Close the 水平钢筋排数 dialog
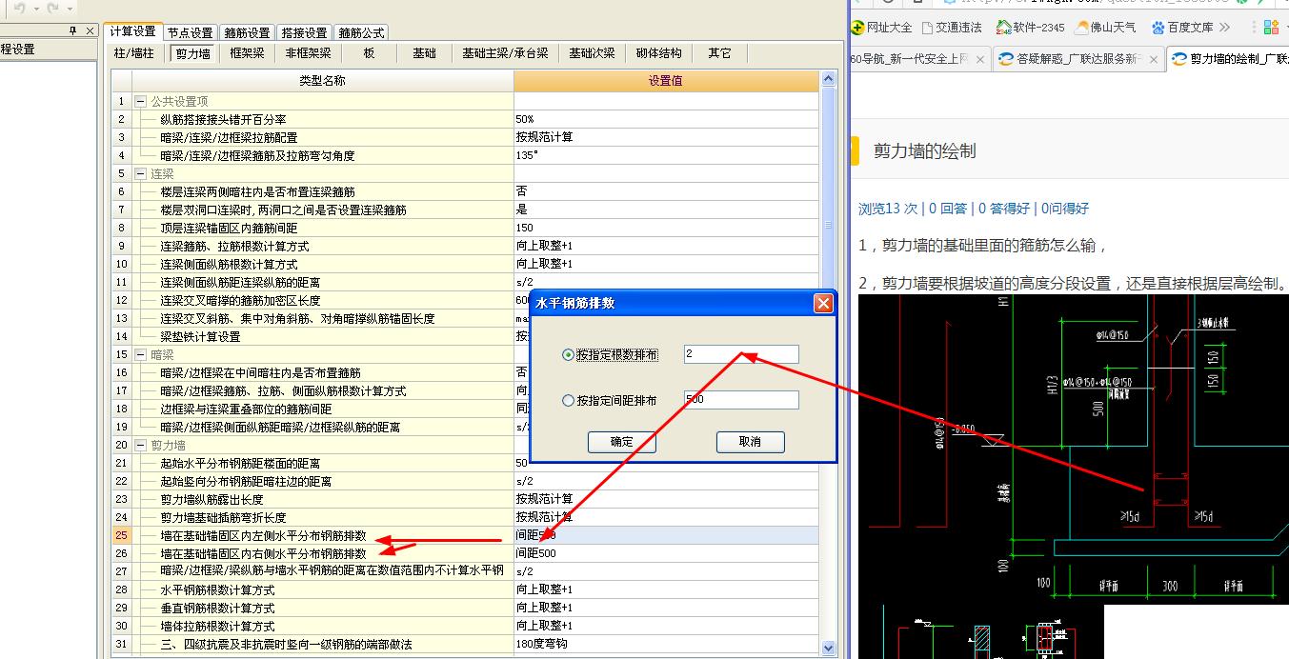This screenshot has height=659, width=1289. [x=824, y=304]
